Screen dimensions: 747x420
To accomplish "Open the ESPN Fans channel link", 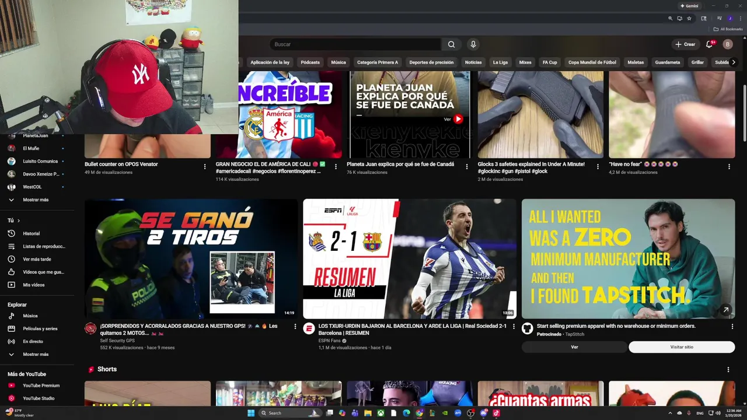I will pos(329,341).
